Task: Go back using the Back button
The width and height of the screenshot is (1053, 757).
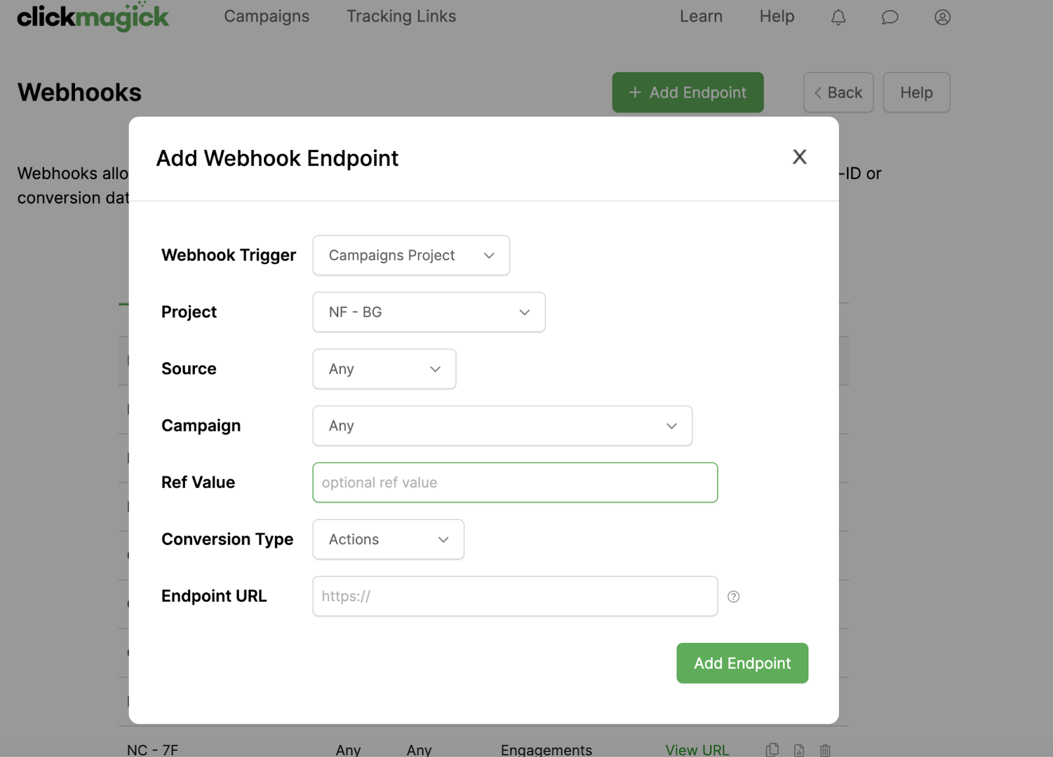Action: 838,93
